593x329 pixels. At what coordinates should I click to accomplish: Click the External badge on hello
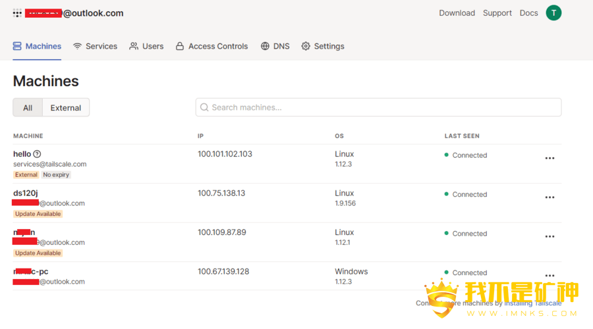click(26, 175)
